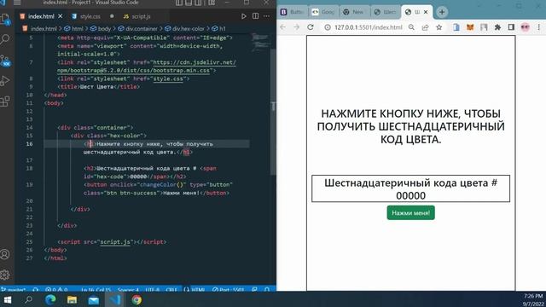Image resolution: width=546 pixels, height=307 pixels.
Task: Open the Explorer view in VS Code
Action: coord(5,19)
